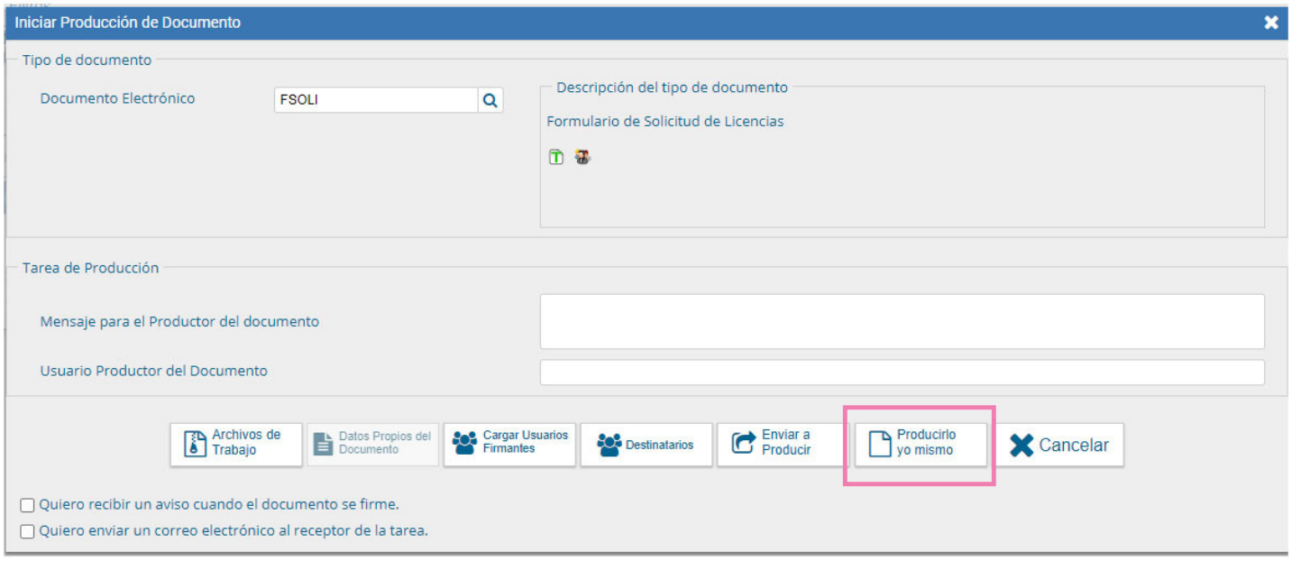Image resolution: width=1292 pixels, height=561 pixels.
Task: Close the Iniciar Producción de Documento dialog
Action: click(x=1271, y=23)
